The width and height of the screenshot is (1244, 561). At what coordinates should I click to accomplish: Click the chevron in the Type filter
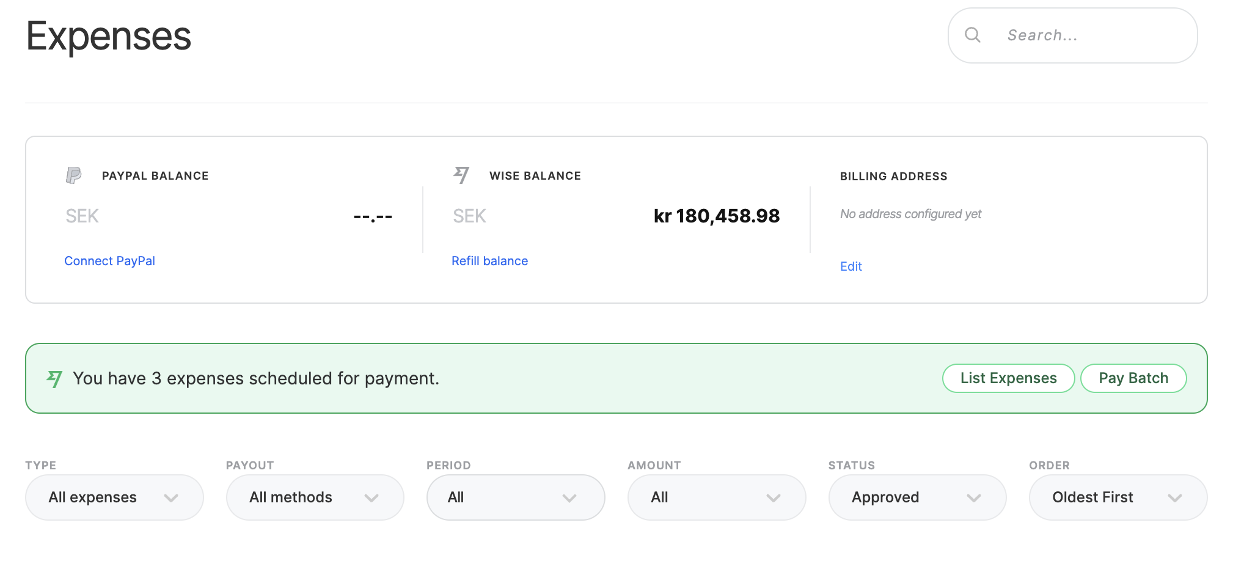171,498
